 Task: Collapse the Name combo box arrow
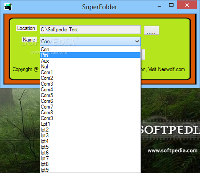coord(137,41)
